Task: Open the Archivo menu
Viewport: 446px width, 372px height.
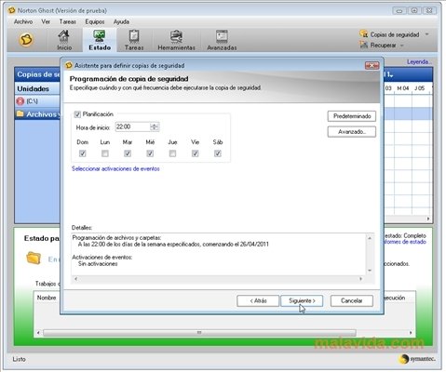Action: tap(23, 21)
